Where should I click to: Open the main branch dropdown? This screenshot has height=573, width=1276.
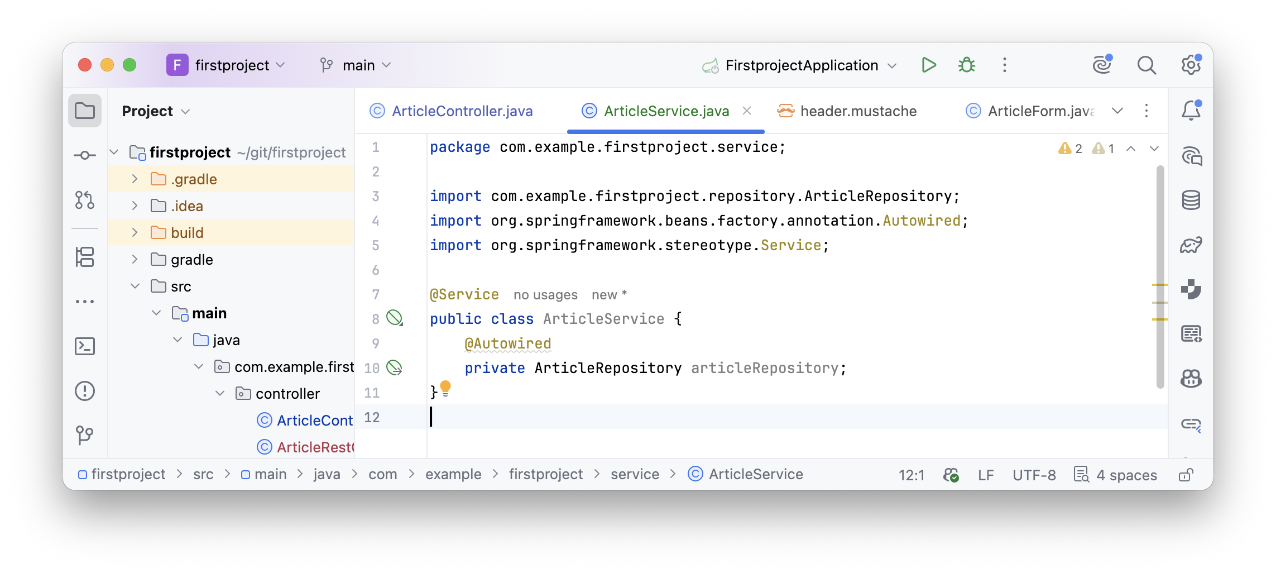tap(356, 65)
